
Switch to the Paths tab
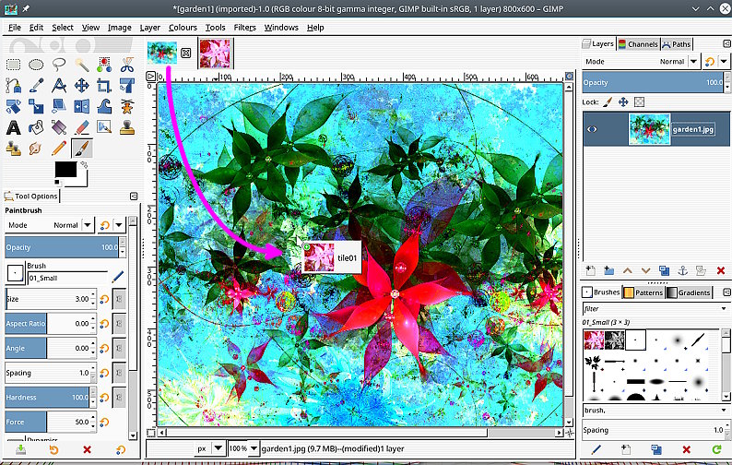point(676,44)
